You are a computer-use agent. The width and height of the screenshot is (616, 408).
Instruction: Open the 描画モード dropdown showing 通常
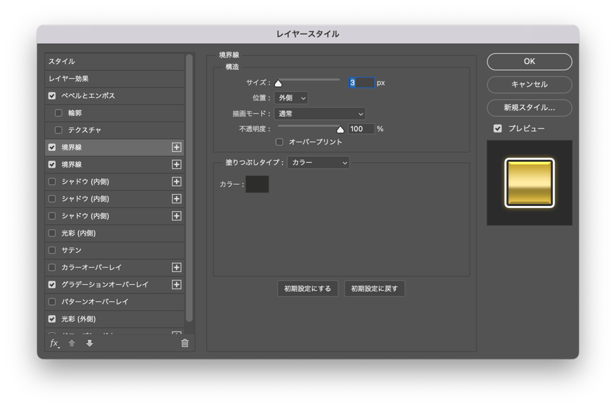pos(320,113)
